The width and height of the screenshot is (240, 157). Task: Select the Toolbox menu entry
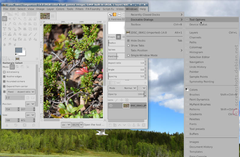tap(154, 25)
